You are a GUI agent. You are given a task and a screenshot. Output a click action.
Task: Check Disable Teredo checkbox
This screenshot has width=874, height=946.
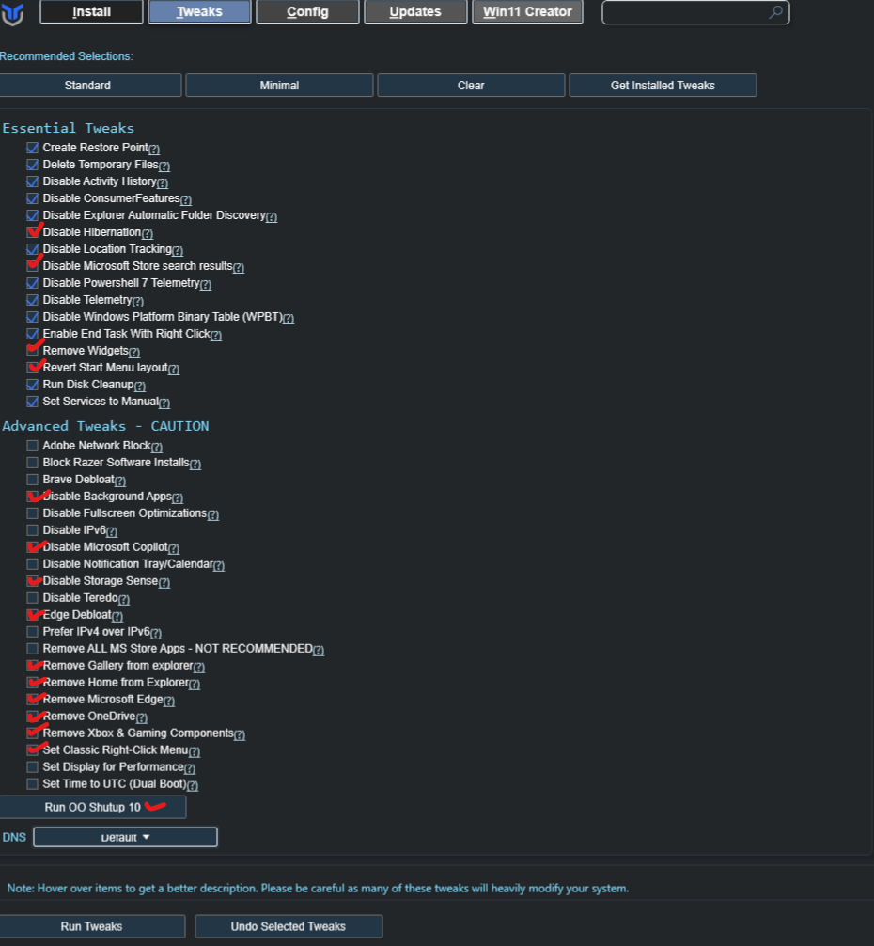point(33,598)
